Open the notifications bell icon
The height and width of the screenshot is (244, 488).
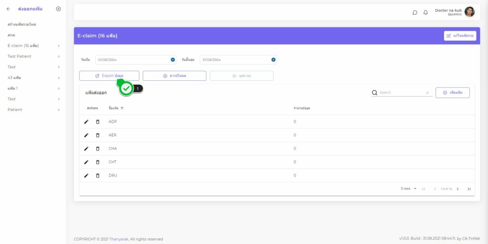[x=426, y=12]
